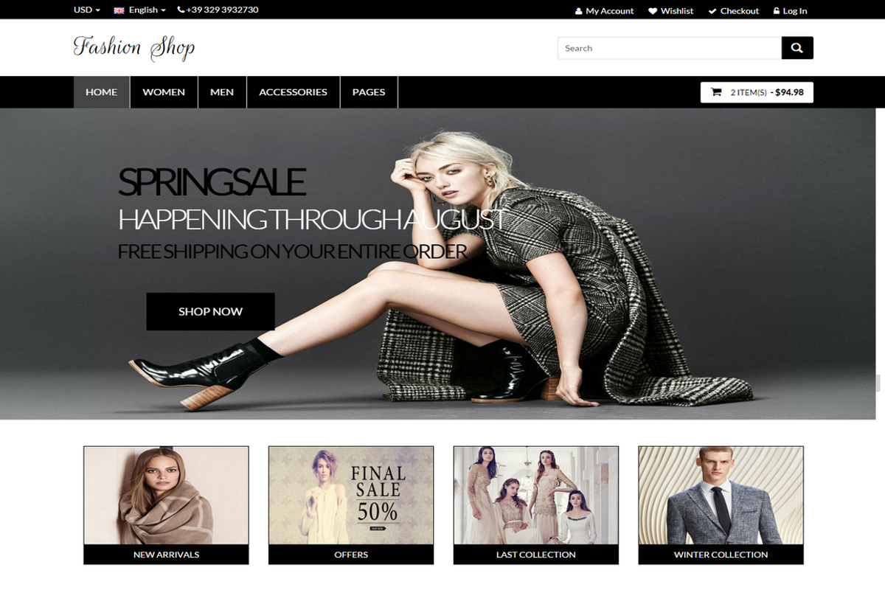Screen dimensions: 885x590
Task: Click the HAPPENING THROUGH AUGUST text
Action: pyautogui.click(x=312, y=219)
